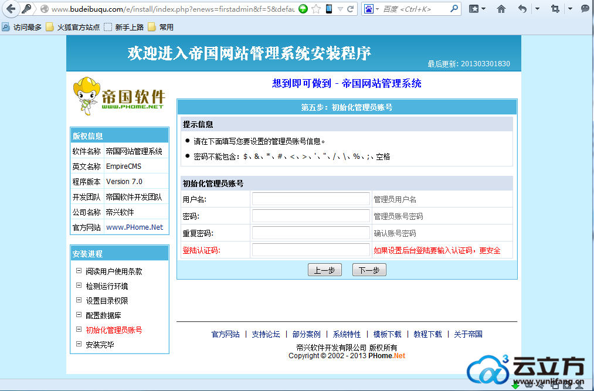The height and width of the screenshot is (391, 594).
Task: Click the 下一步 button
Action: 369,270
